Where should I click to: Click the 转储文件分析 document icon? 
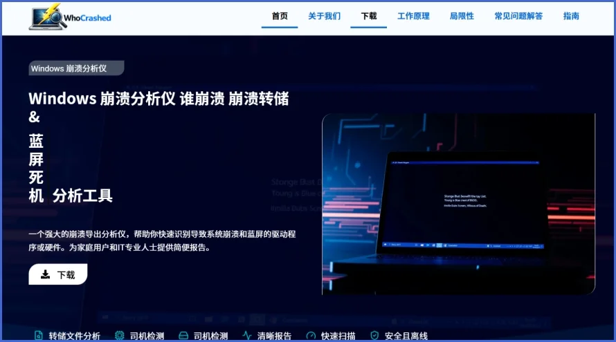39,336
